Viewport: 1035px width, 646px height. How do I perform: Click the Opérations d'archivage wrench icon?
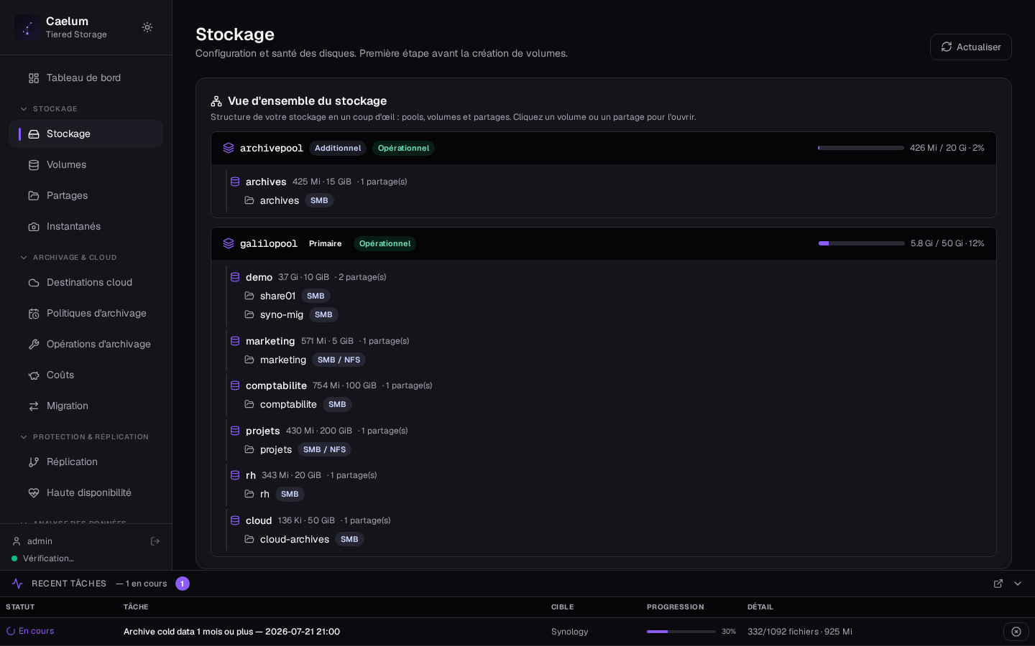click(34, 345)
